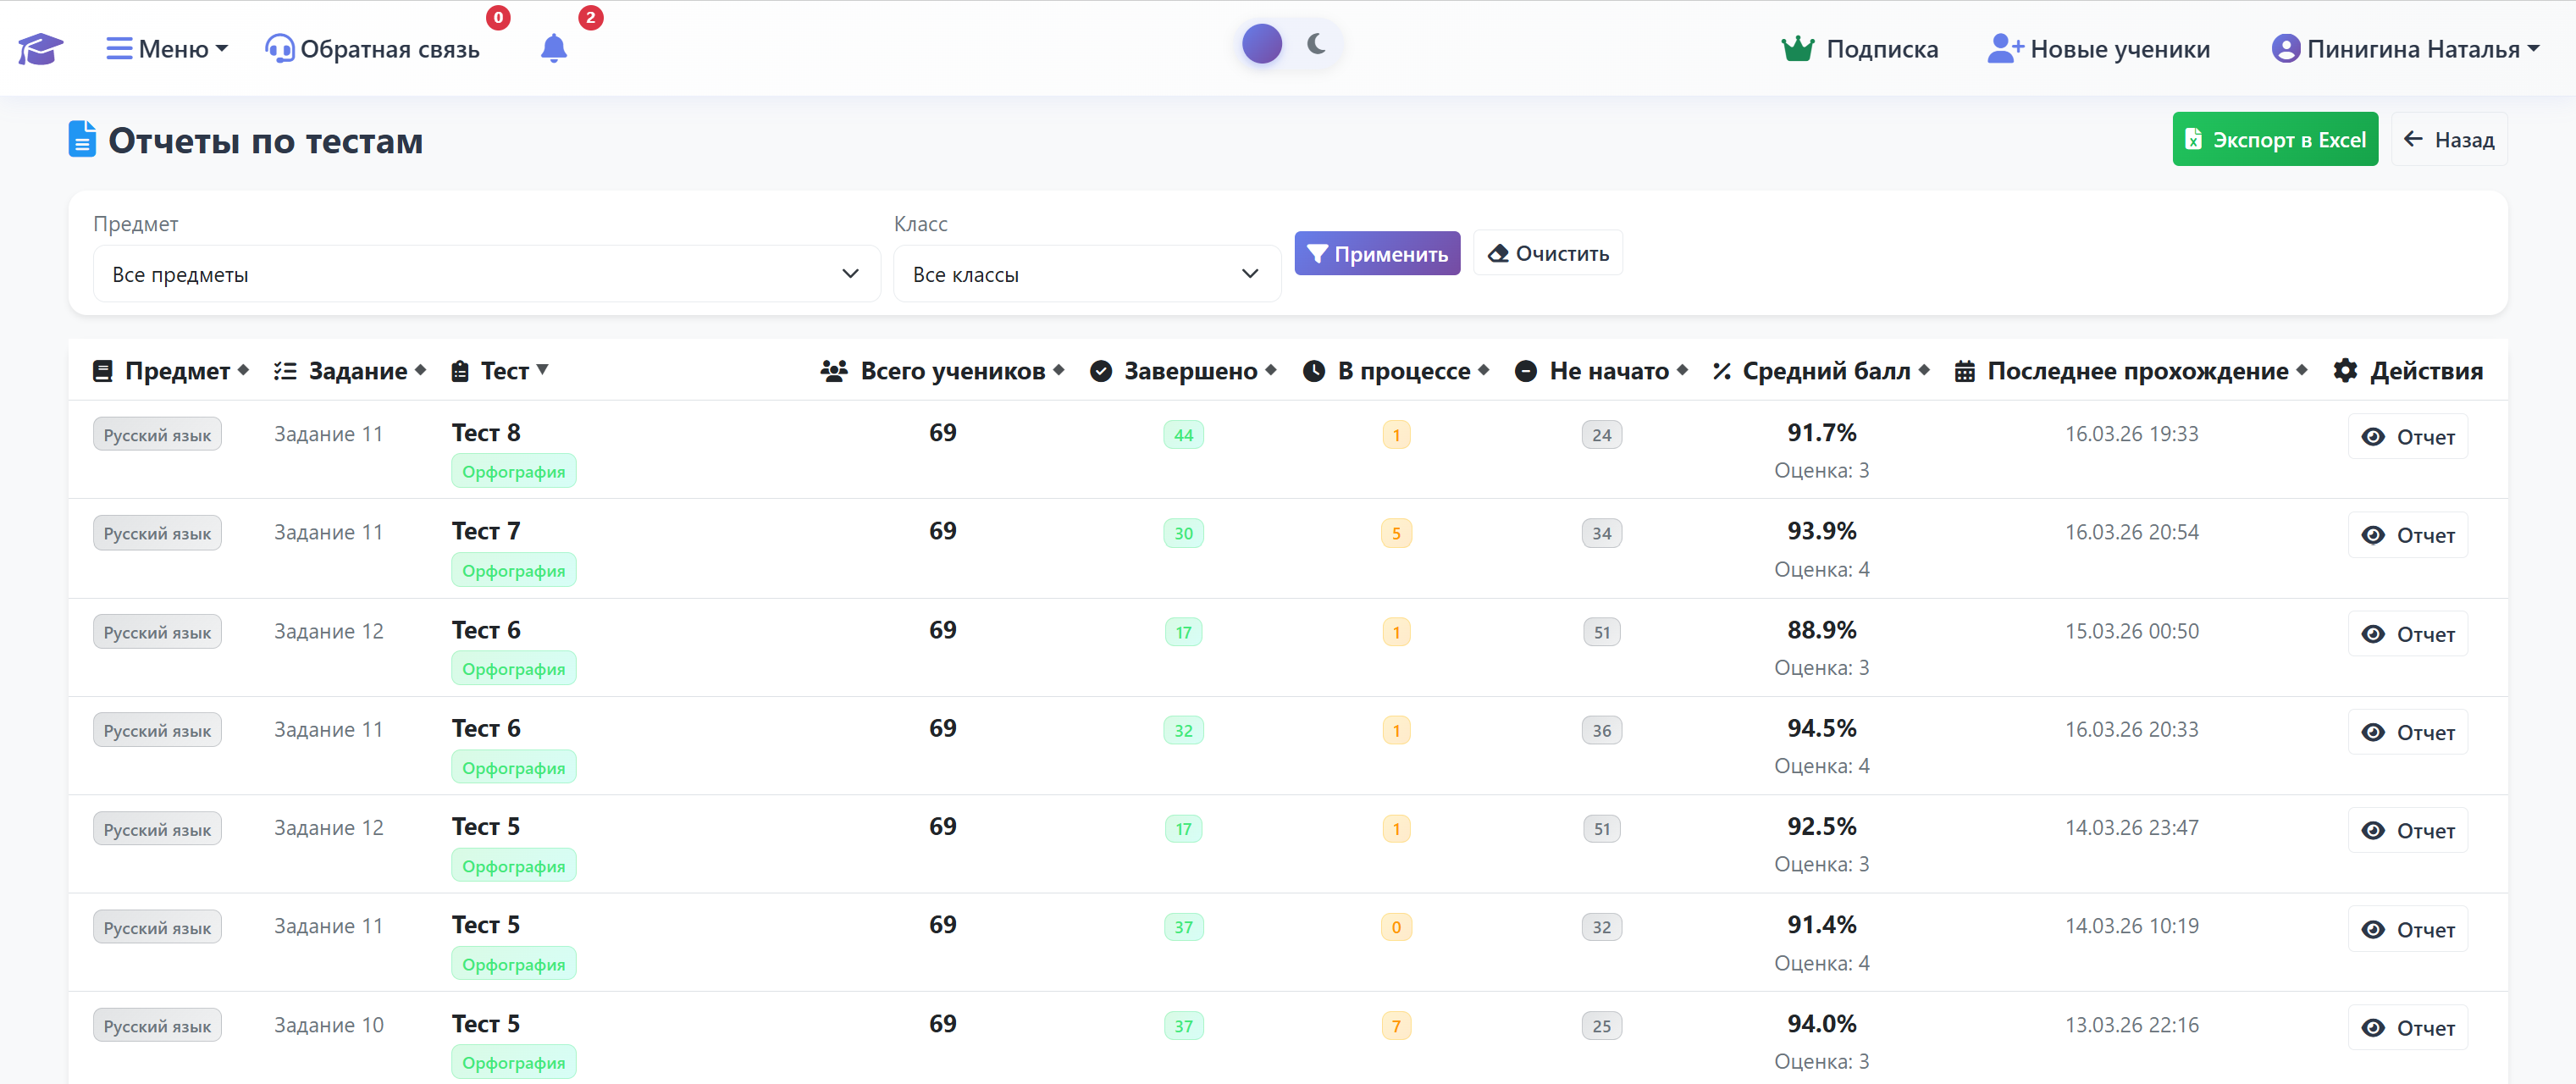
Task: Click Орфография tag under Тест 8
Action: pyautogui.click(x=513, y=472)
